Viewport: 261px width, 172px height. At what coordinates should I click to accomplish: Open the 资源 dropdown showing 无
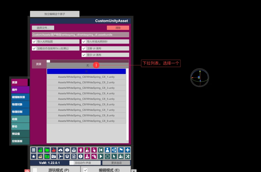tap(87, 66)
